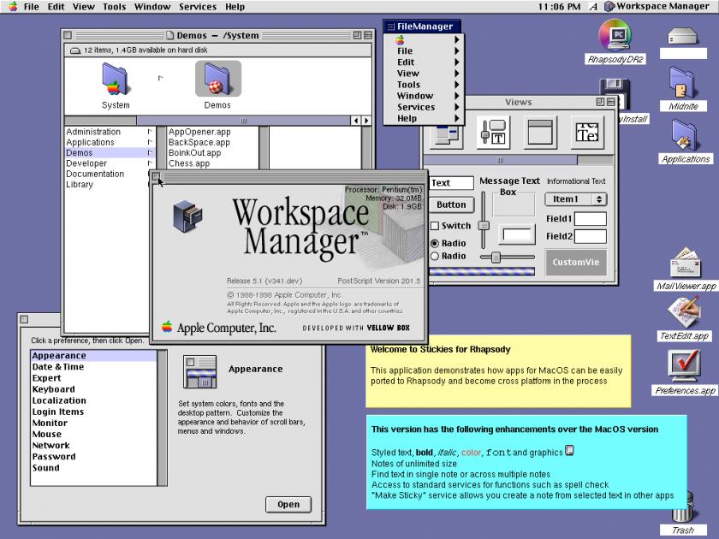Select Network in the preferences list
719x539 pixels.
click(93, 446)
